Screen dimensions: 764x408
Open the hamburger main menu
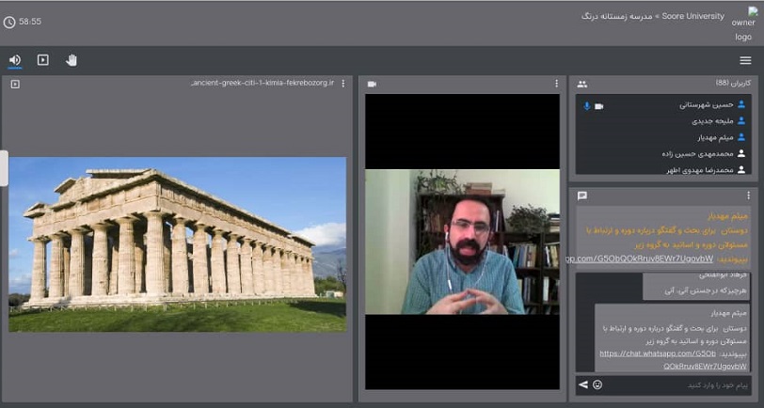[x=745, y=60]
